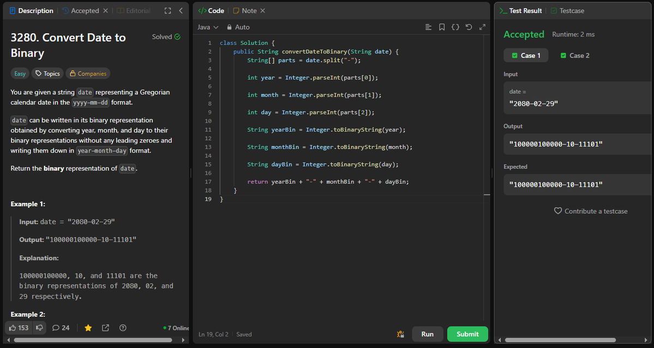Image resolution: width=654 pixels, height=348 pixels.
Task: Share the problem via the share icon
Action: [105, 327]
